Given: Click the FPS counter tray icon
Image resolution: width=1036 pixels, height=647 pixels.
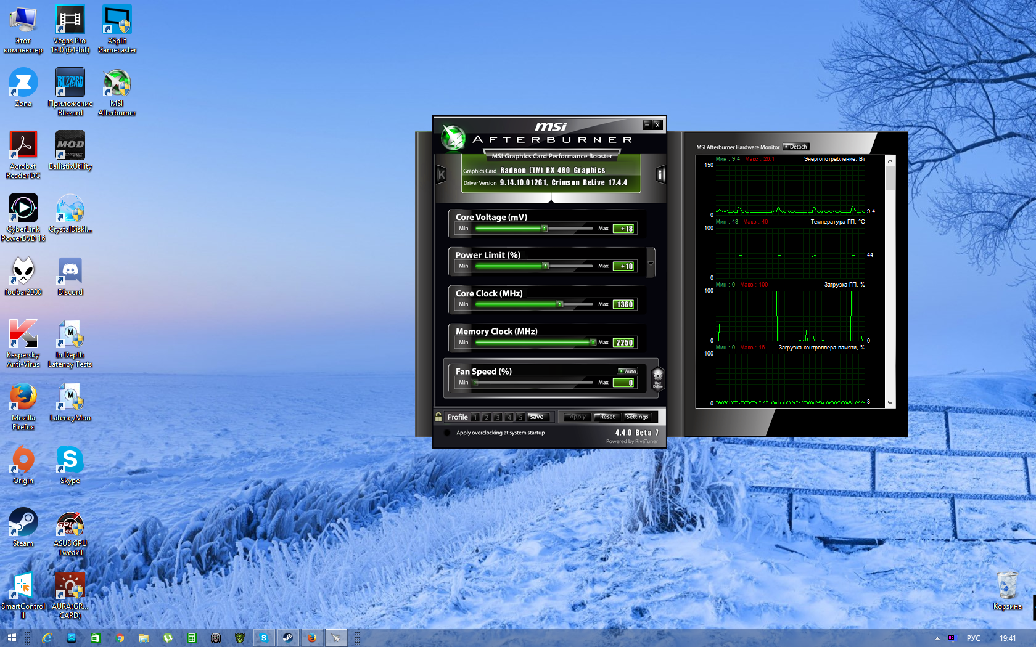Looking at the screenshot, I should (x=952, y=638).
